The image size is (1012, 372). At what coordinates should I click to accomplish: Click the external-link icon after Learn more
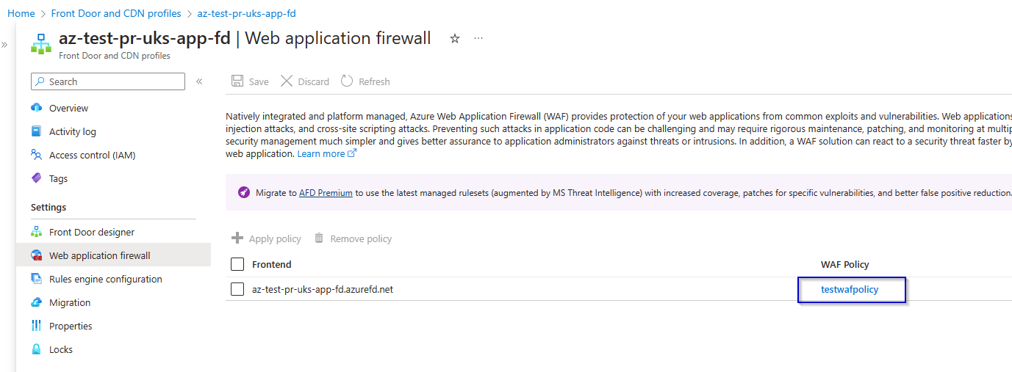[352, 153]
